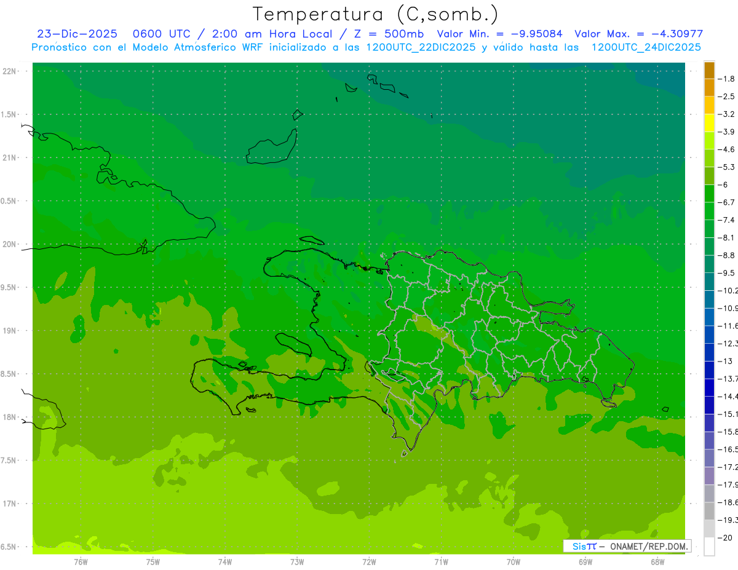
Task: Click the -6 colorbar value
Action: point(724,184)
